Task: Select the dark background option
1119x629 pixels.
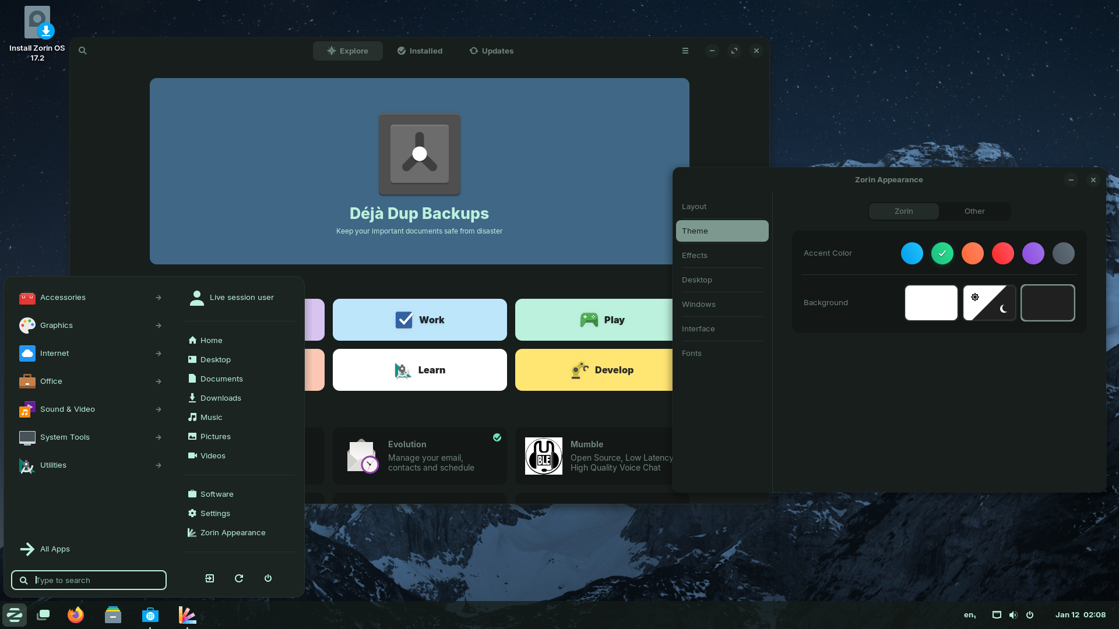Action: 1047,303
